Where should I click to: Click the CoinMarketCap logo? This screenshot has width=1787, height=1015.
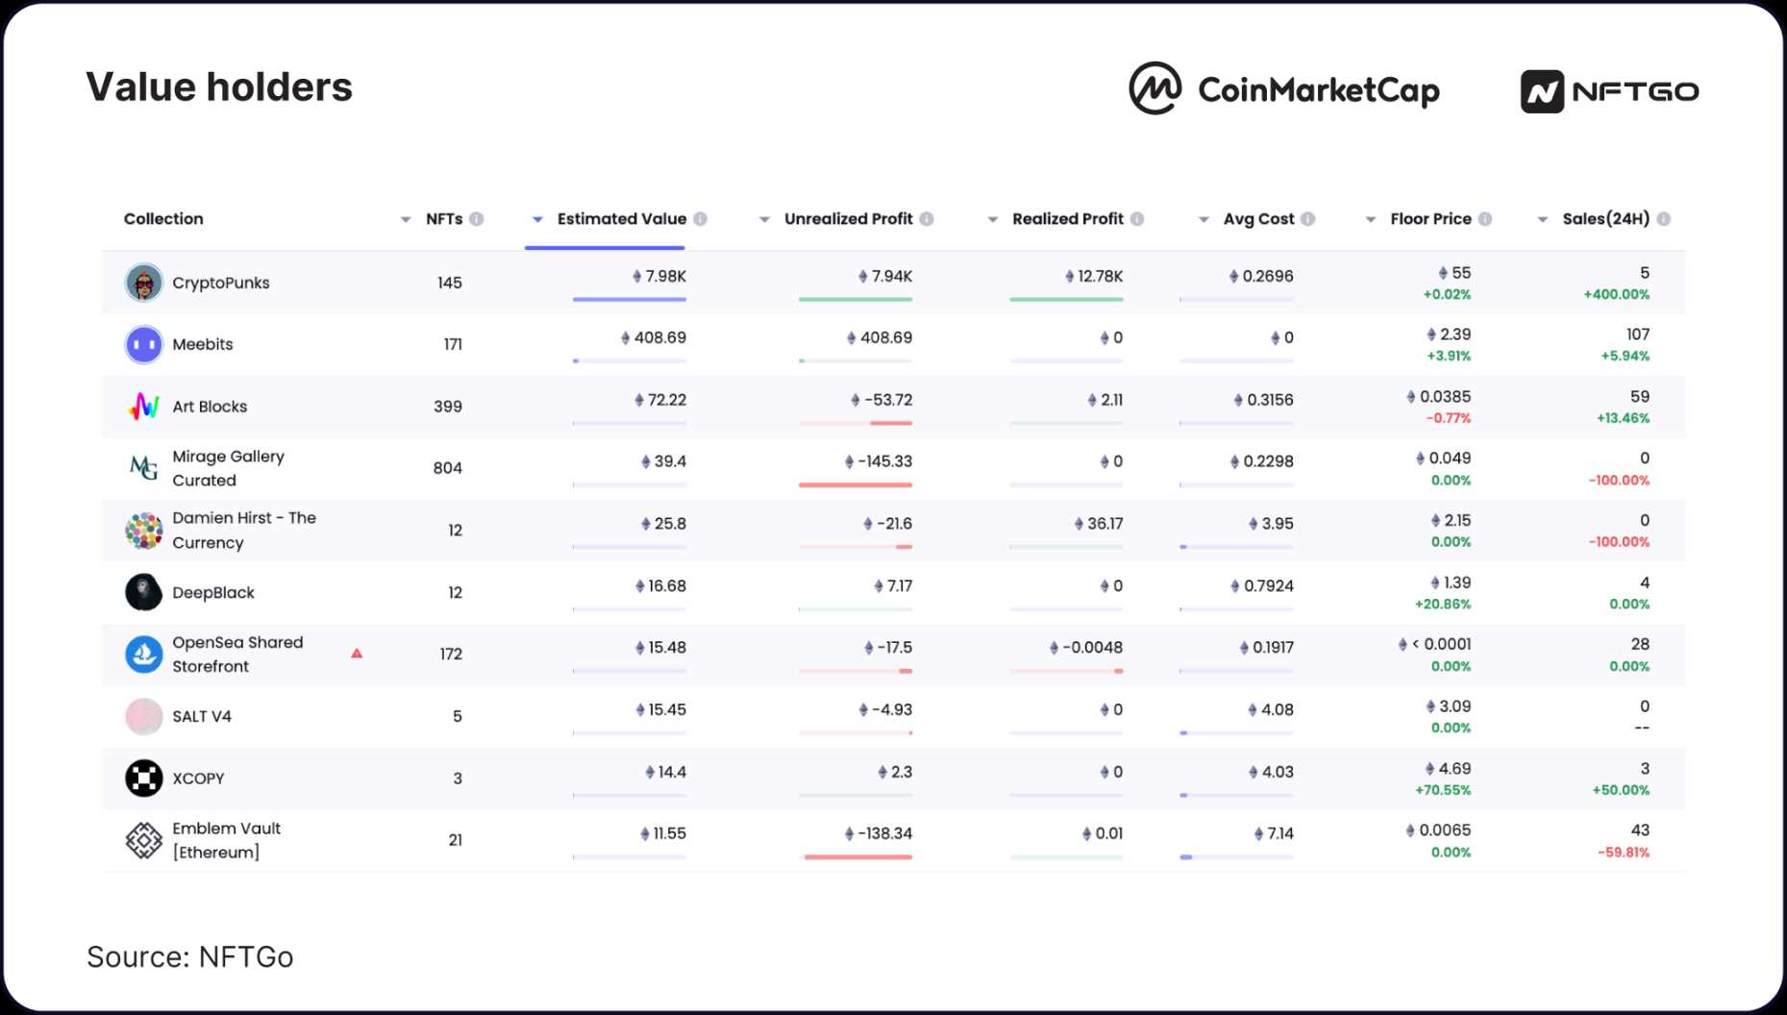pos(1283,89)
